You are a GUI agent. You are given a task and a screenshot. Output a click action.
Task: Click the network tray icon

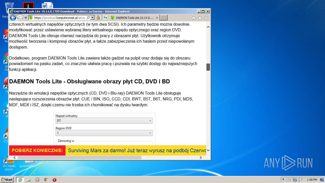(295, 180)
